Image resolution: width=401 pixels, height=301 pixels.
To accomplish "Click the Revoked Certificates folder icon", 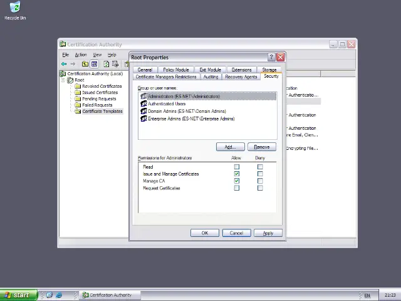I will tap(78, 87).
